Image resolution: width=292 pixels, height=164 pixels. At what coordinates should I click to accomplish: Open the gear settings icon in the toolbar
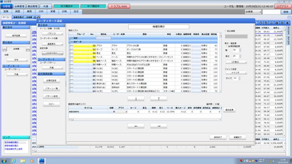[x=287, y=23]
